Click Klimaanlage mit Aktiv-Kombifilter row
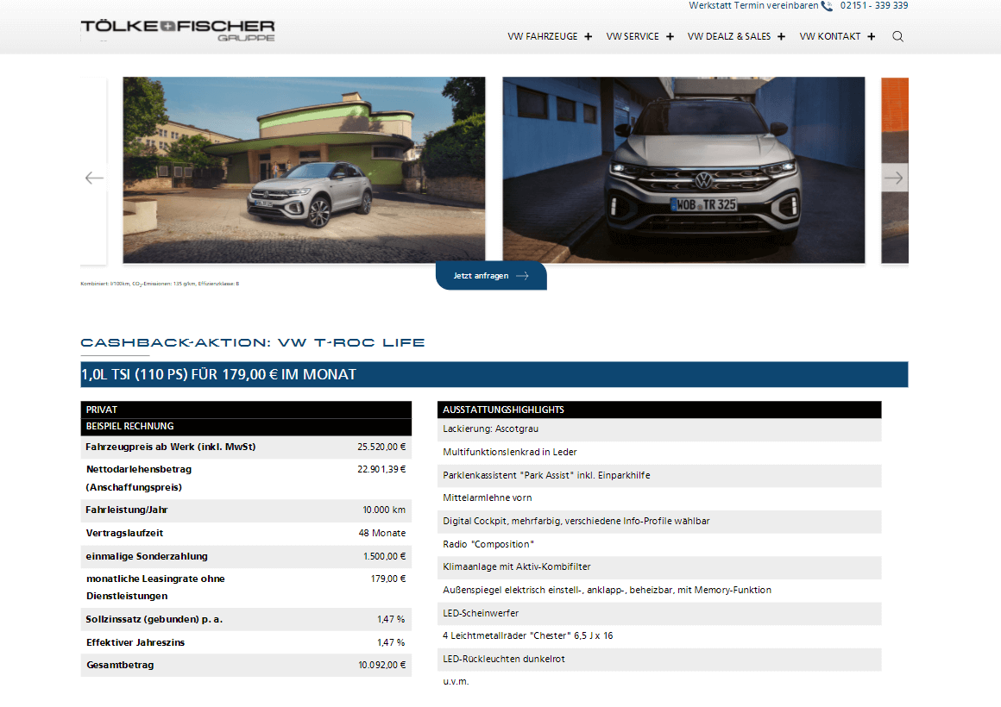Screen dimensions: 1001x707 659,567
